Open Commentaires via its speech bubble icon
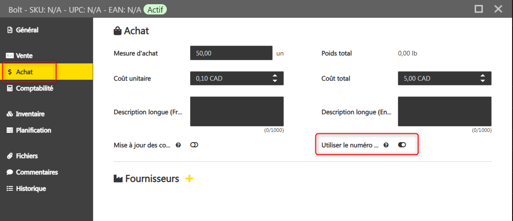 pos(9,172)
